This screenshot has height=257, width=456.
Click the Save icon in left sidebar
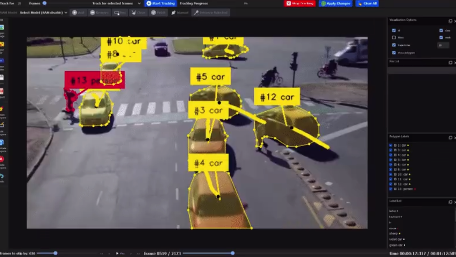pyautogui.click(x=2, y=77)
